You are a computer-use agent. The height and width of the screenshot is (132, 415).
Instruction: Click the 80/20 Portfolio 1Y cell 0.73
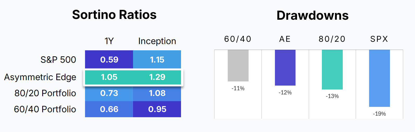pos(109,93)
